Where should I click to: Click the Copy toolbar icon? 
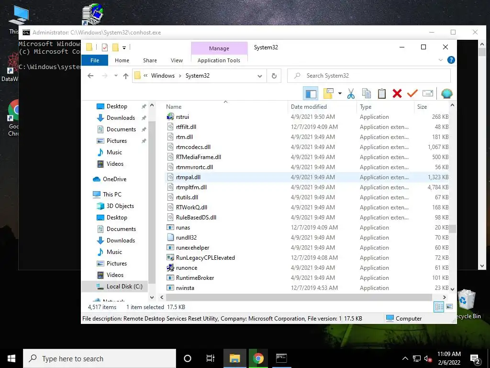[366, 93]
